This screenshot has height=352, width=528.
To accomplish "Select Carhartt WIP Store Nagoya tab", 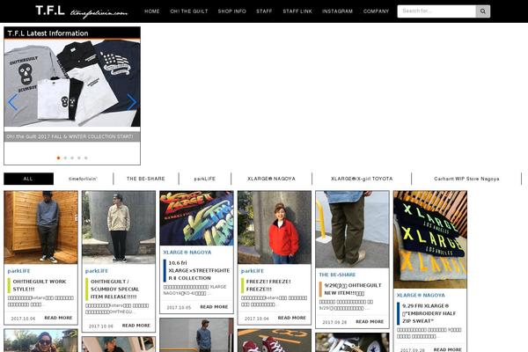I will click(466, 179).
